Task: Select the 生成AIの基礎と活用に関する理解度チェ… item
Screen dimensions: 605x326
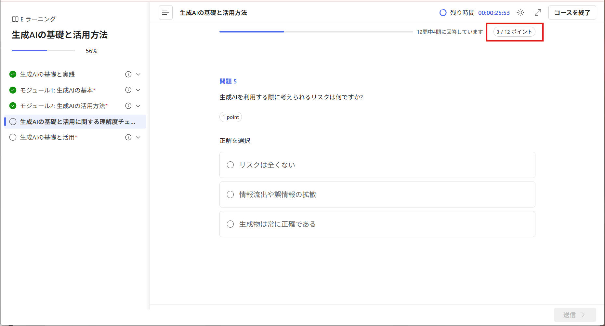Action: coord(75,122)
